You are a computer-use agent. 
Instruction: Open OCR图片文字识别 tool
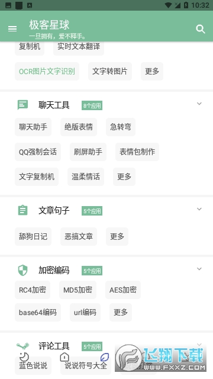[47, 71]
